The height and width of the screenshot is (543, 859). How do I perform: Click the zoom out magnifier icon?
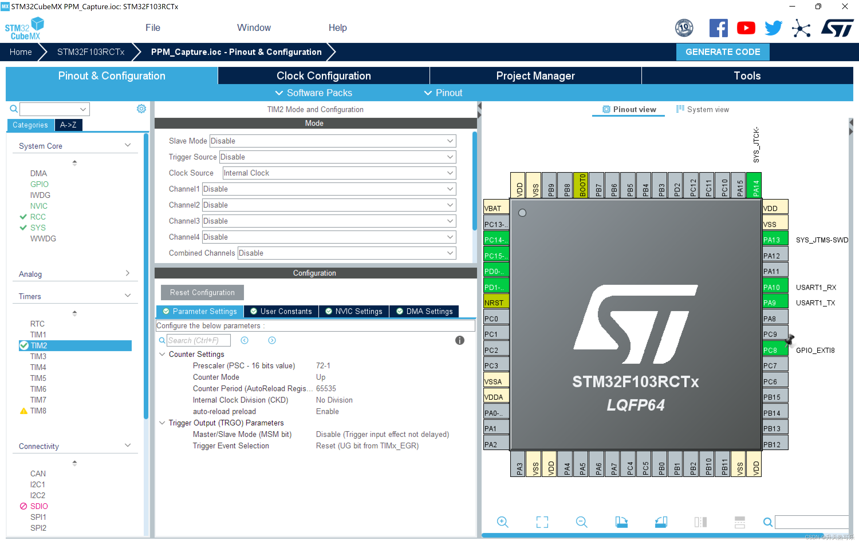pos(582,522)
